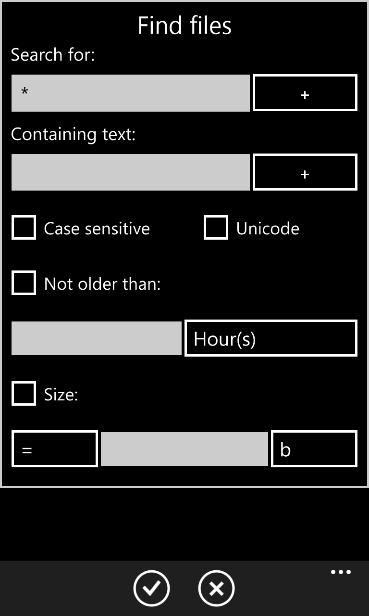This screenshot has height=616, width=369.
Task: Enable the Unicode checkbox
Action: tap(216, 227)
